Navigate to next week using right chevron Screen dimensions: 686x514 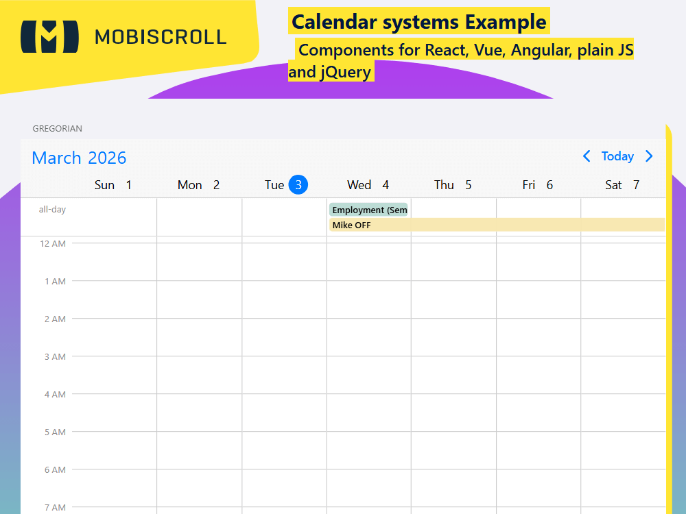(x=649, y=156)
